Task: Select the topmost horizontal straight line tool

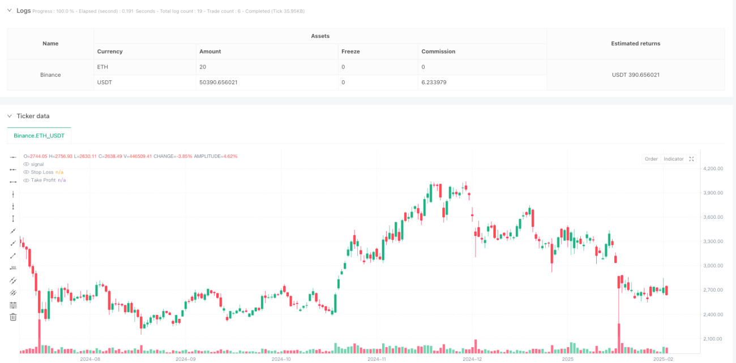Action: 13,157
